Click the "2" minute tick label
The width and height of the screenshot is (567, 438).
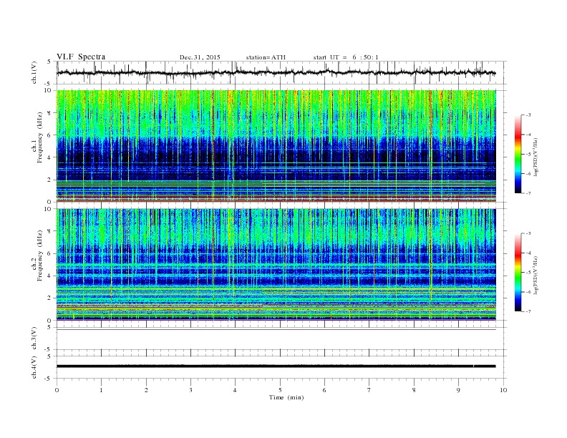pos(146,390)
